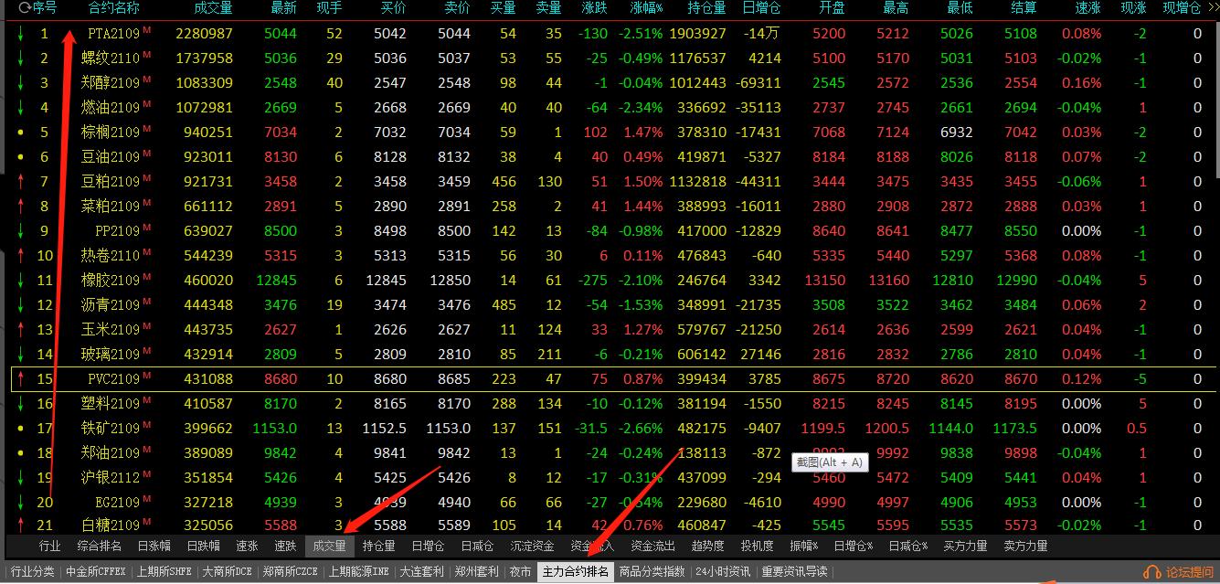Sort by the 涨跌 column header
1220x584 pixels.
(x=594, y=8)
